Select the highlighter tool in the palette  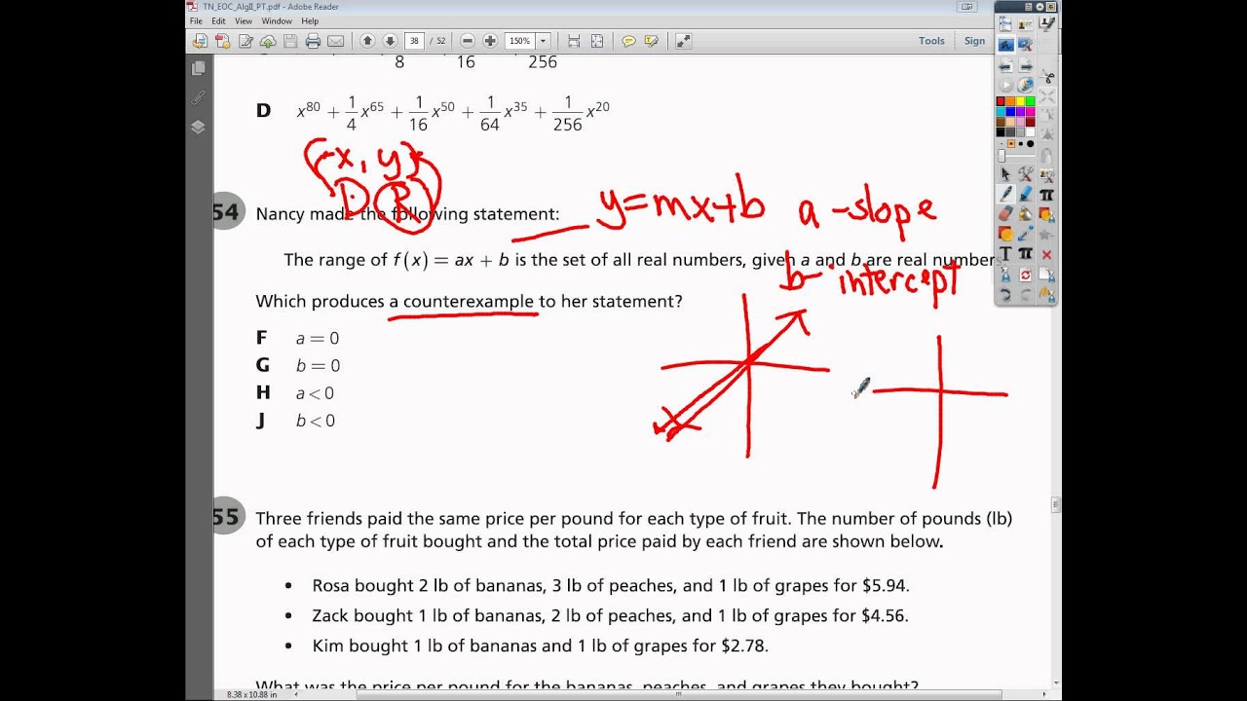(x=1024, y=194)
